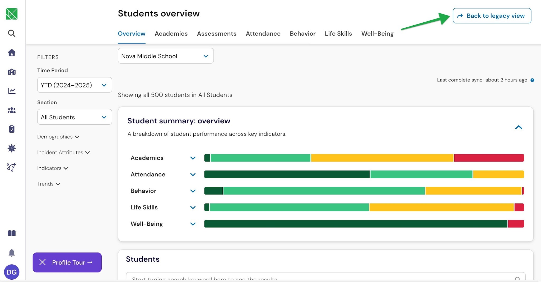Image resolution: width=541 pixels, height=282 pixels.
Task: Open the school building sidebar icon
Action: (x=12, y=72)
